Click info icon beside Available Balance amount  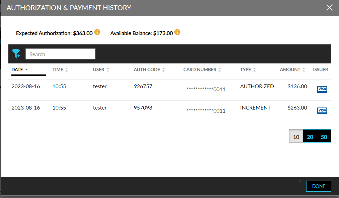click(x=177, y=32)
